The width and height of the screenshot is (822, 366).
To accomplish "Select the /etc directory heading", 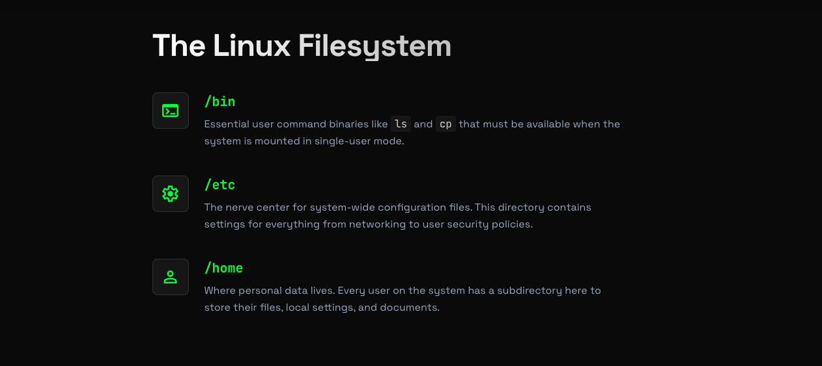I will (220, 185).
